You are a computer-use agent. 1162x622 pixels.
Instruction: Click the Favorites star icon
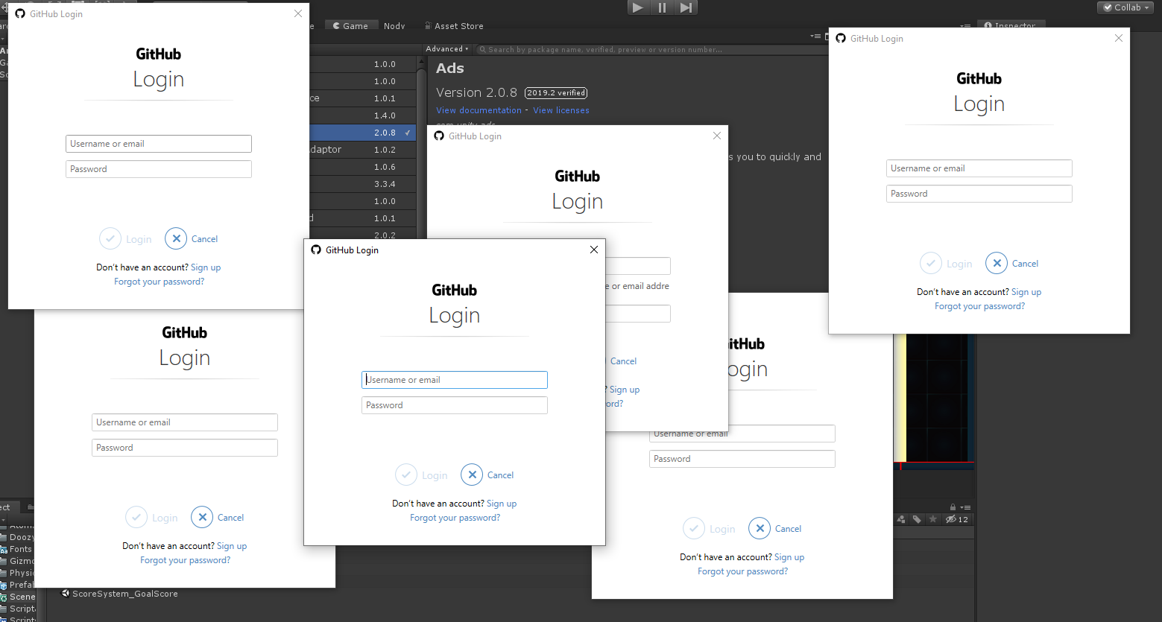[x=933, y=519]
